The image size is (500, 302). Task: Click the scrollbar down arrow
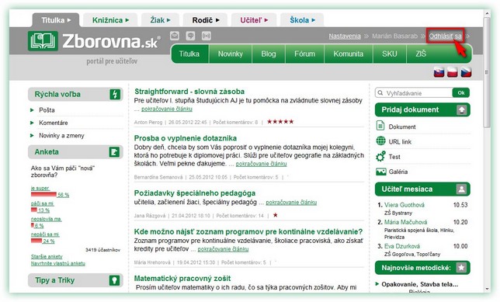(487, 289)
